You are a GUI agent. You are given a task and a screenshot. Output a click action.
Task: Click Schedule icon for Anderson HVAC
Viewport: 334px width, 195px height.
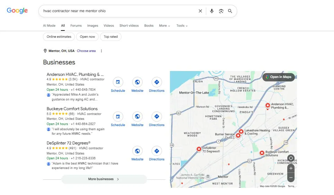click(118, 82)
